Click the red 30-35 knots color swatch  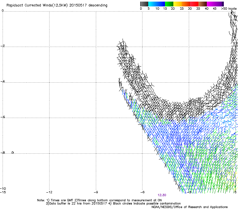point(194,4)
